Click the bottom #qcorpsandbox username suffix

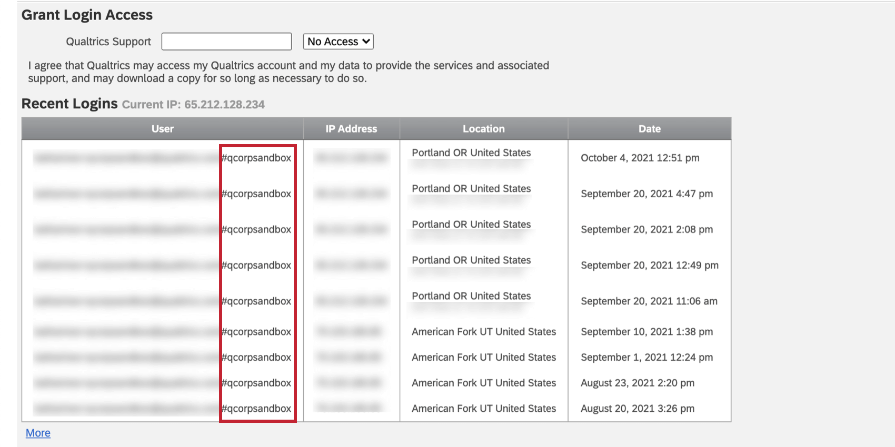click(257, 409)
